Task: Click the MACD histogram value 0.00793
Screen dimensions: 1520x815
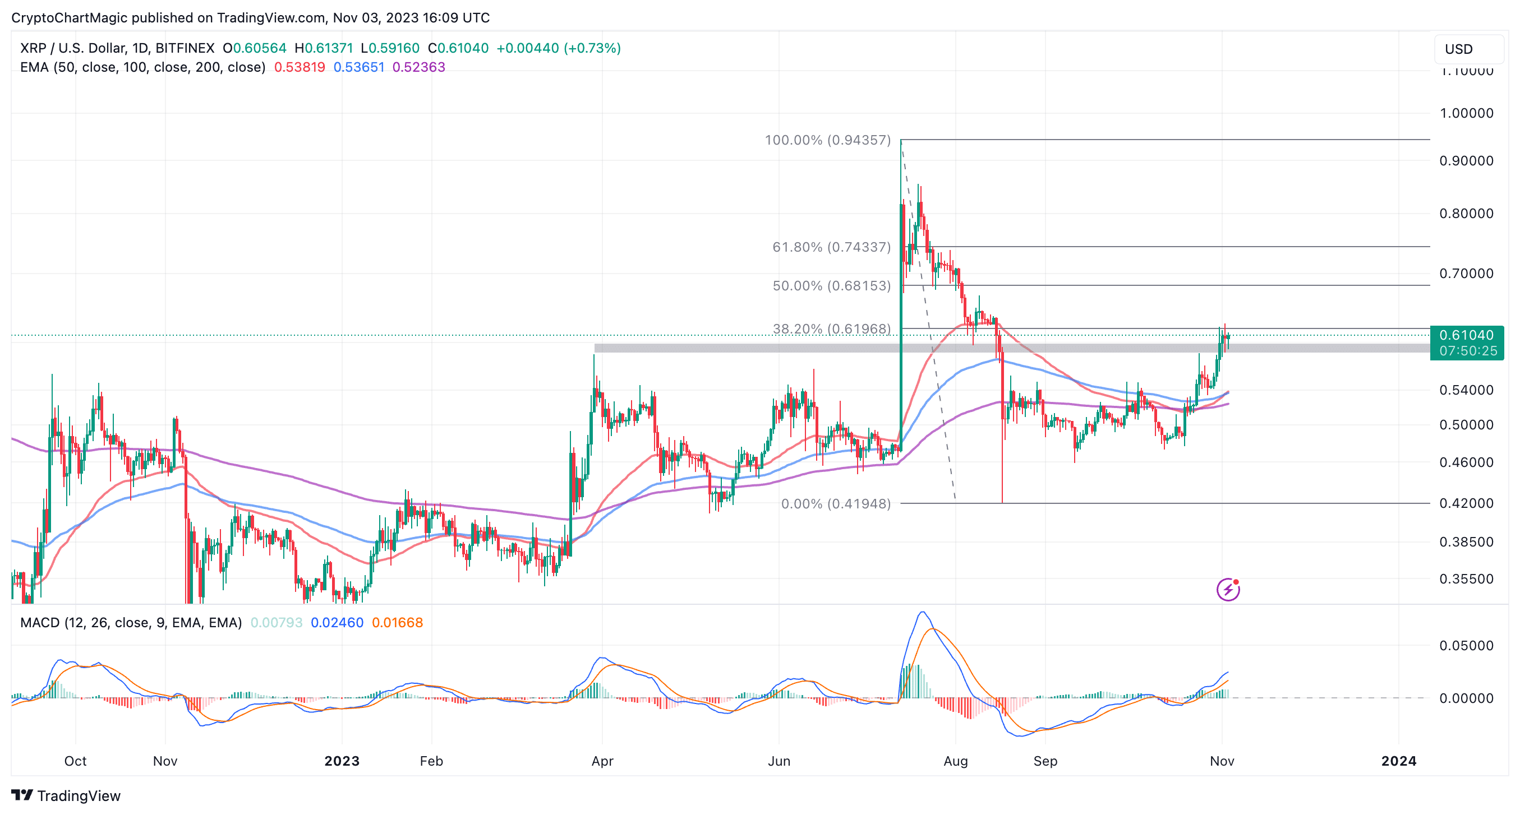Action: (x=276, y=623)
